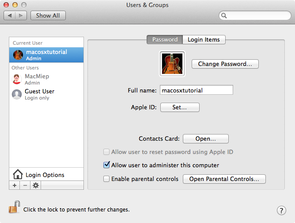The height and width of the screenshot is (223, 295).
Task: Click the large guitar user picture
Action: pos(172,64)
